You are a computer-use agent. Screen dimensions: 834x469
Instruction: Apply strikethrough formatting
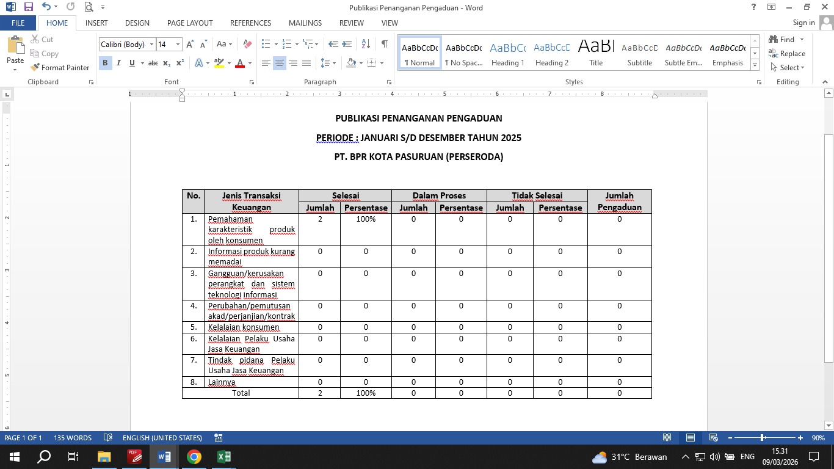[153, 63]
